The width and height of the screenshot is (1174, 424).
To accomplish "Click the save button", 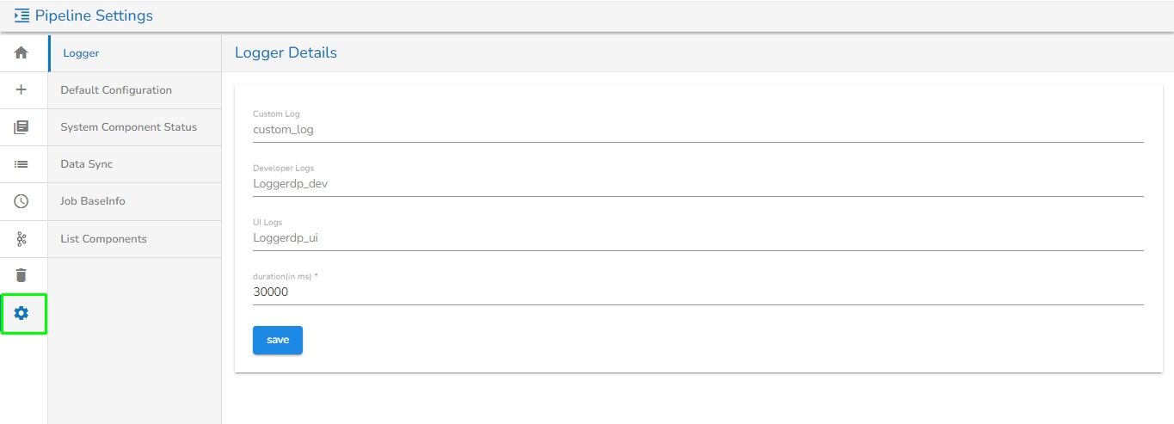I will pyautogui.click(x=278, y=340).
